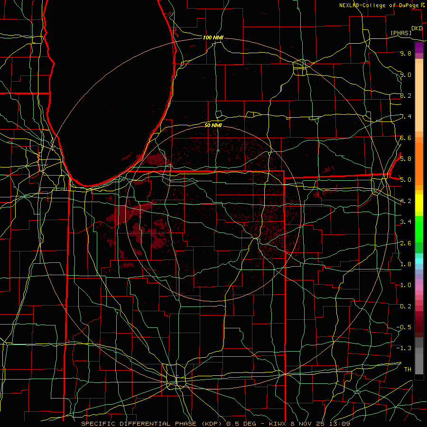Click the 2.6 scale value
Image resolution: width=427 pixels, height=427 pixels.
click(x=406, y=243)
